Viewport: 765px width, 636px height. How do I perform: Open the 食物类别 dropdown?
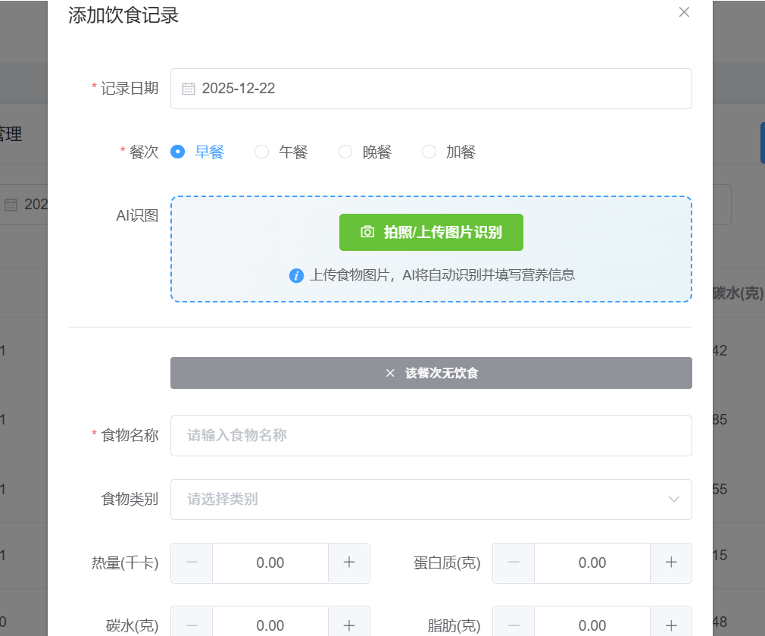[431, 500]
